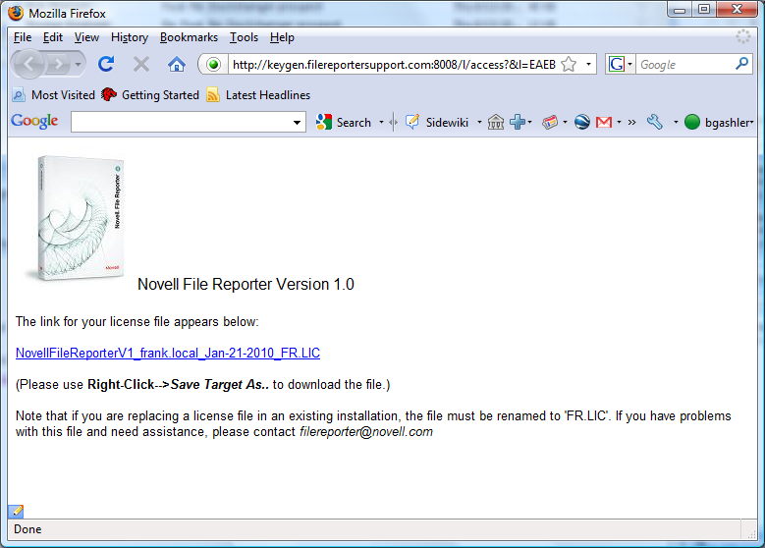
Task: Click the Google Earth globe icon
Action: point(582,122)
